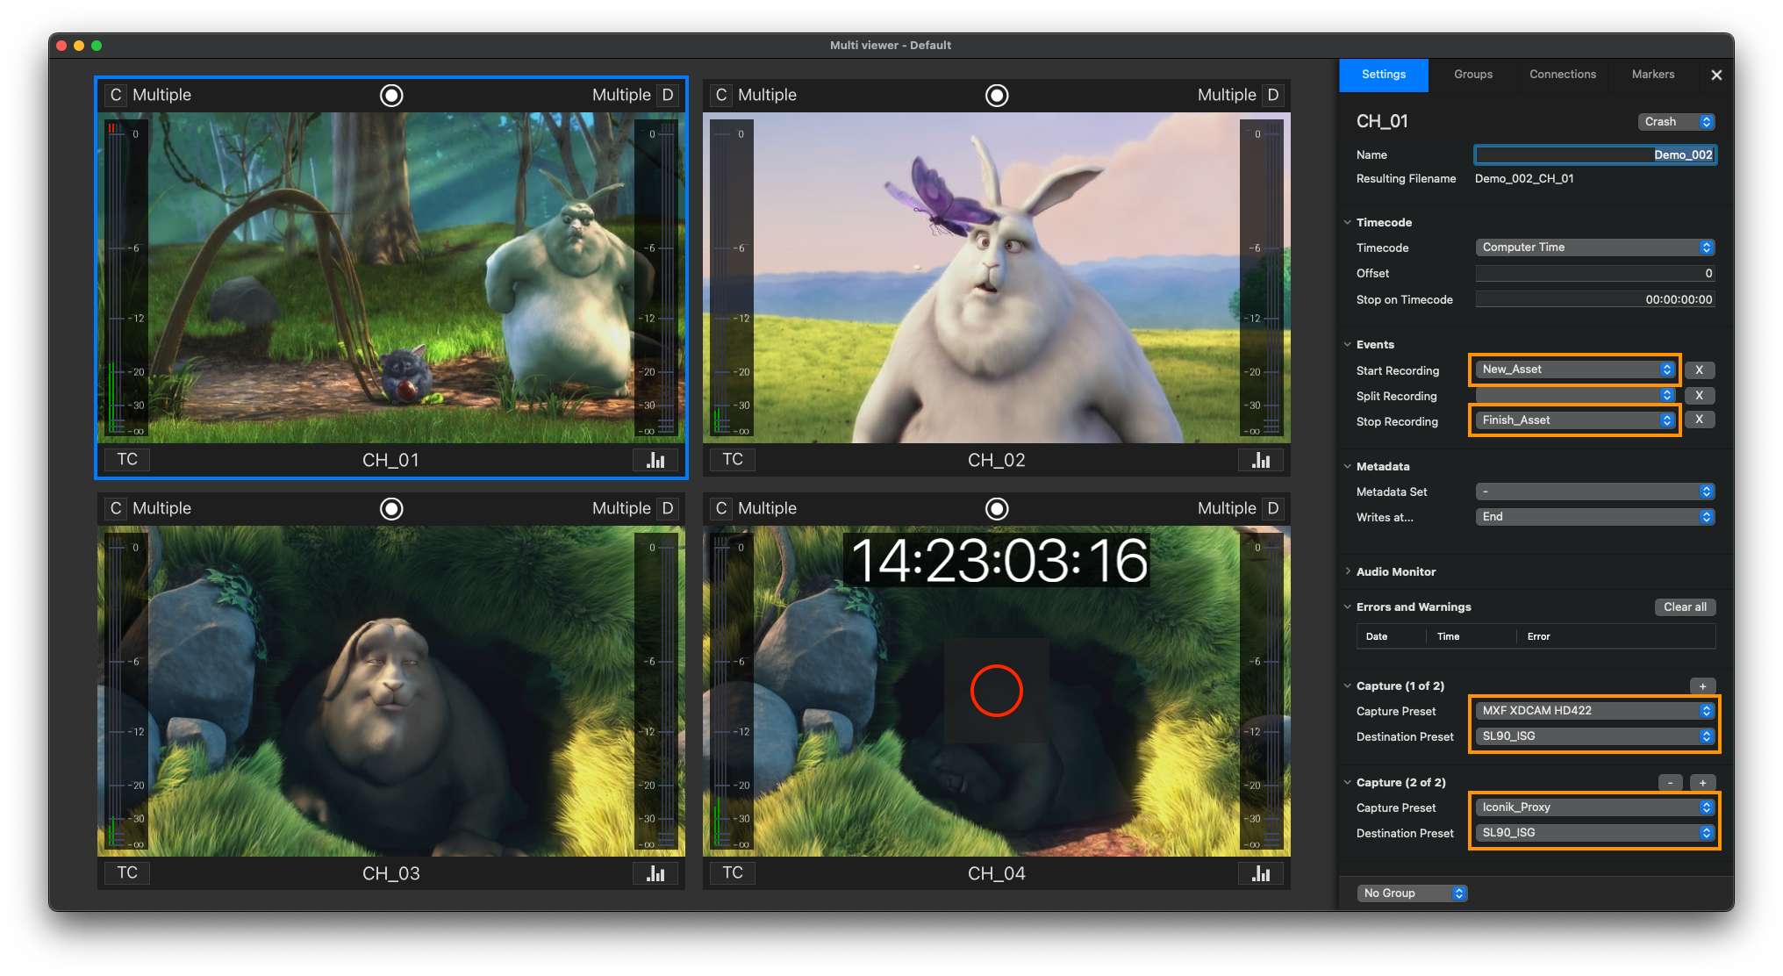
Task: Open the Groups tab
Action: pos(1473,75)
